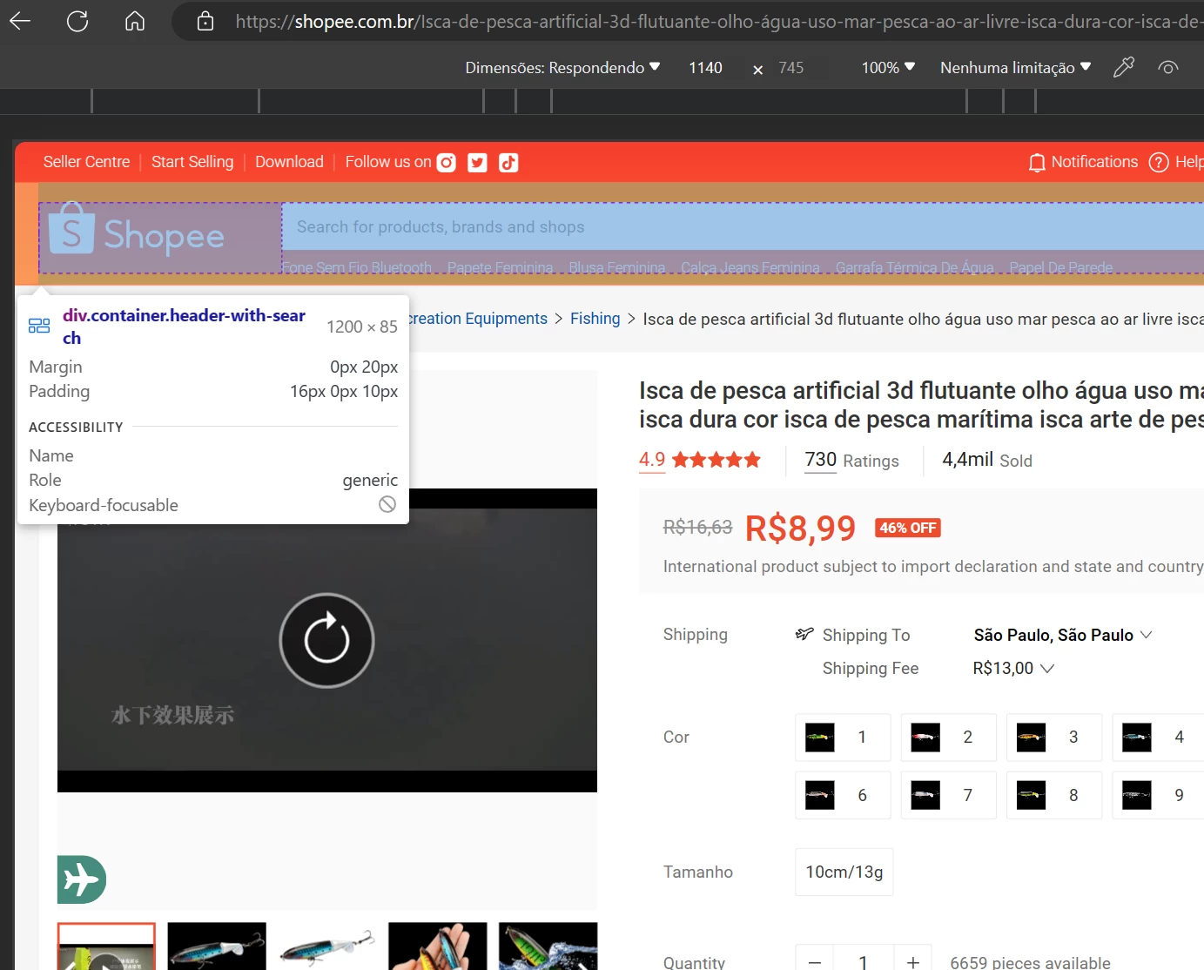Open the Fishing breadcrumb link

click(595, 319)
